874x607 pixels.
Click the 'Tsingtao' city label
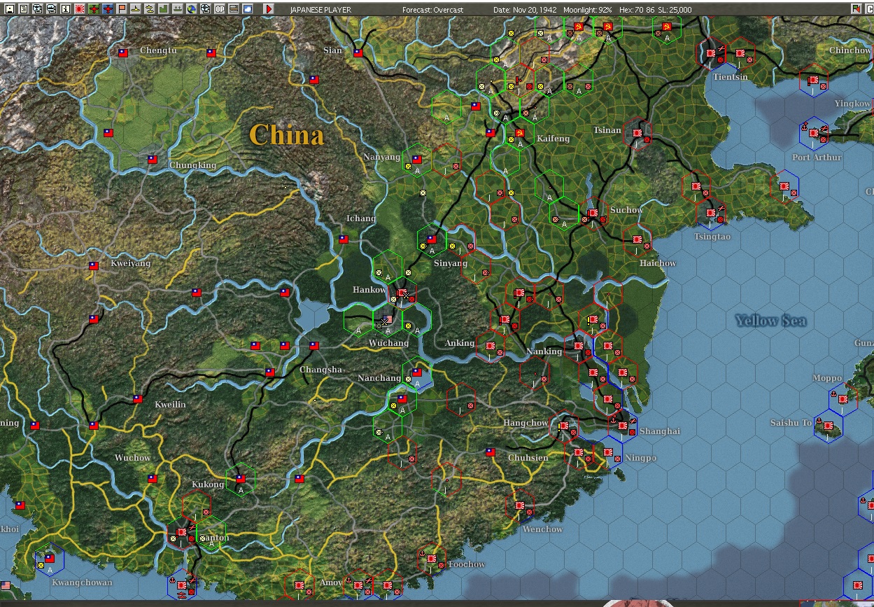pyautogui.click(x=712, y=237)
